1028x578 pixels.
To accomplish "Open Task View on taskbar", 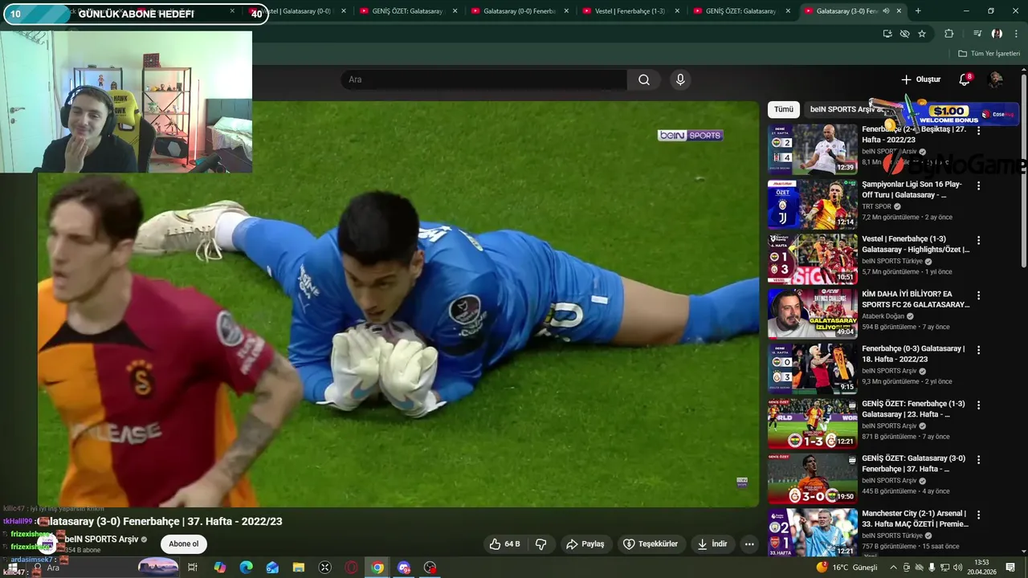I will tap(193, 568).
